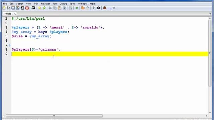Click '@my_array' on line 4

(22, 32)
